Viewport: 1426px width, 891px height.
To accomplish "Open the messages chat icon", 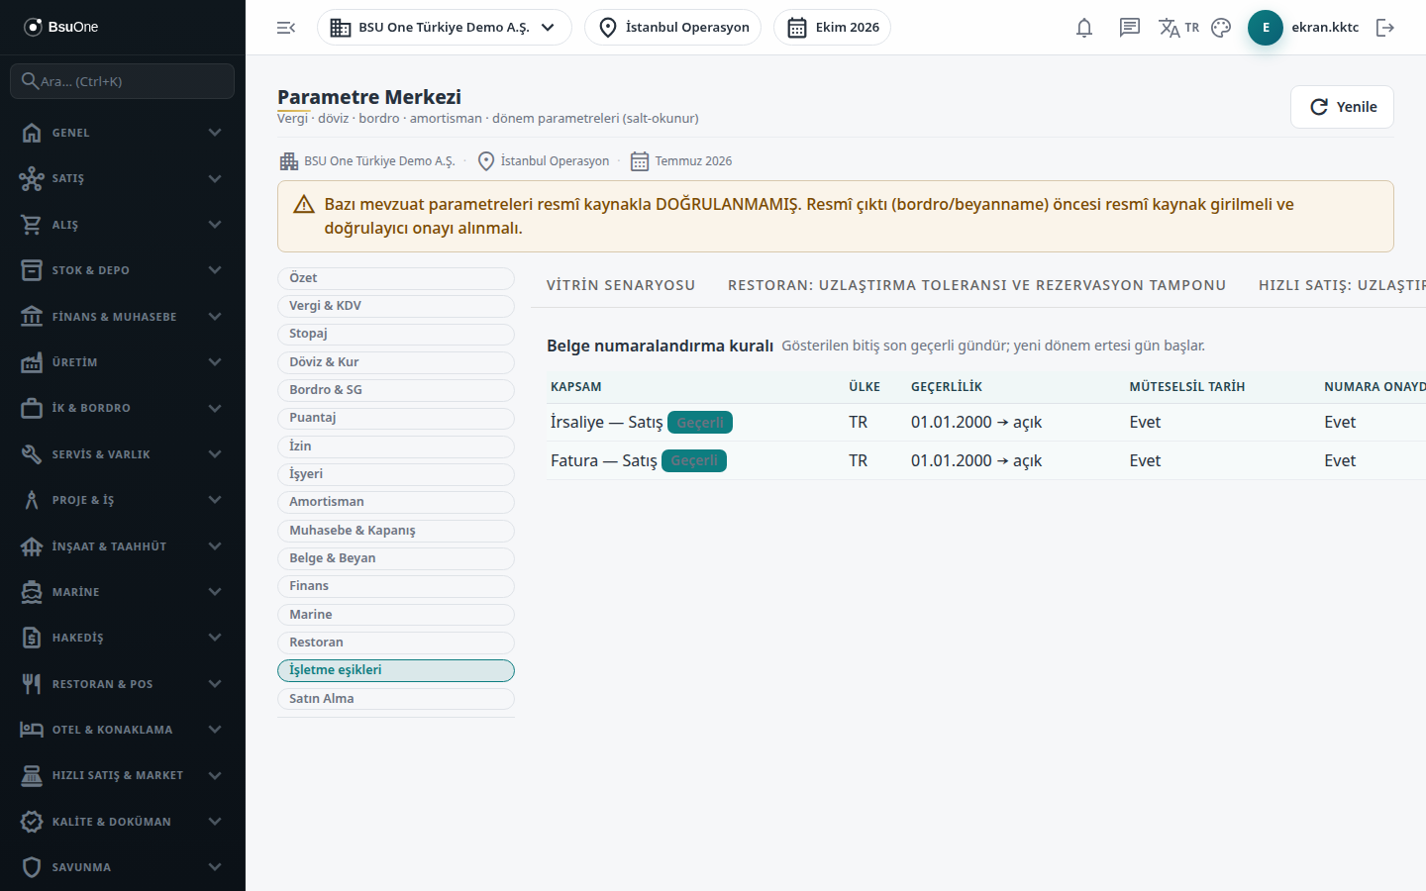I will tap(1130, 28).
